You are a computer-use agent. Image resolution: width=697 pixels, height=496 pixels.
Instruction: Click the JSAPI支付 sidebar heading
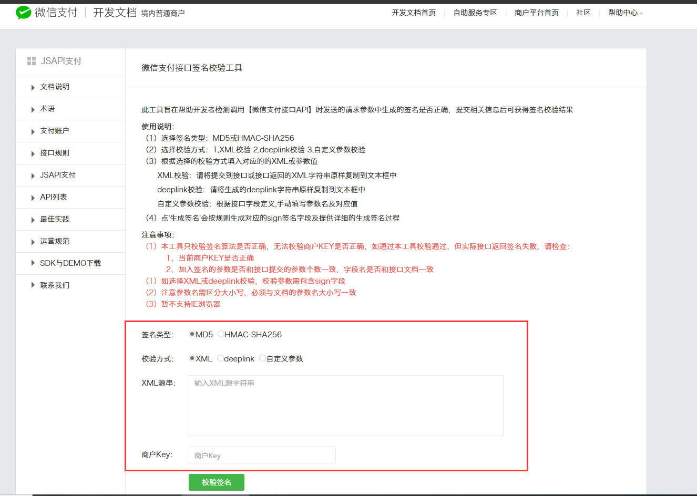click(x=61, y=61)
